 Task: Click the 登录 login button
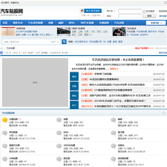click(149, 16)
